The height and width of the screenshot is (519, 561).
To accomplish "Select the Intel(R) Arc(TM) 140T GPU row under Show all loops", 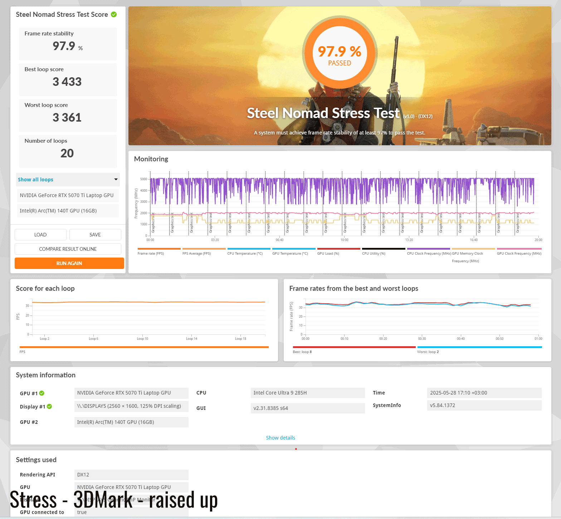I will click(x=68, y=211).
